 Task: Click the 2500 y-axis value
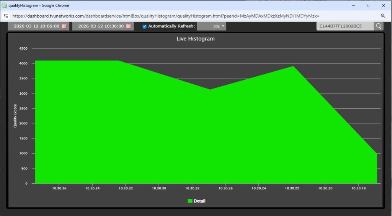23,109
